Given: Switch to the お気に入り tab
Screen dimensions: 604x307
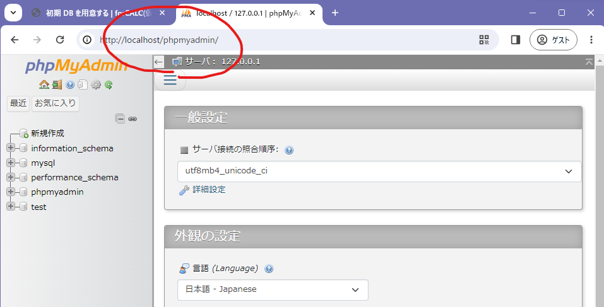Looking at the screenshot, I should [x=56, y=103].
